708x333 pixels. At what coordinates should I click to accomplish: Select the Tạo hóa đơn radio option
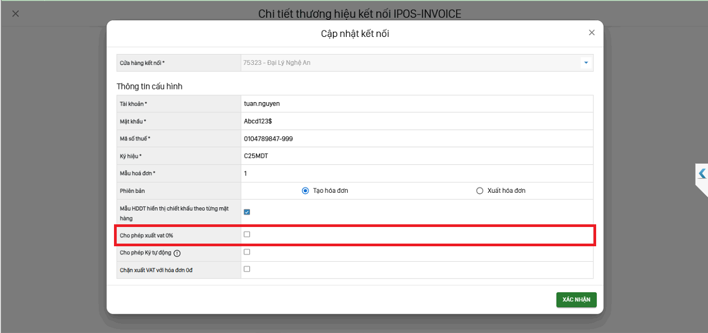[306, 191]
